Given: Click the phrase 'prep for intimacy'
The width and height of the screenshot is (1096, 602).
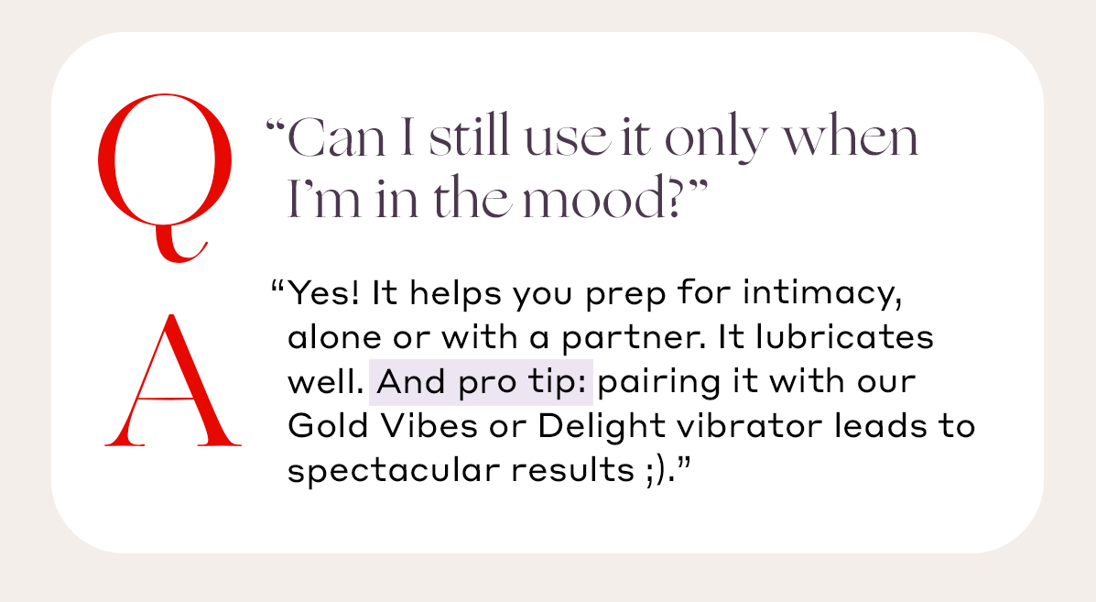Looking at the screenshot, I should [743, 294].
